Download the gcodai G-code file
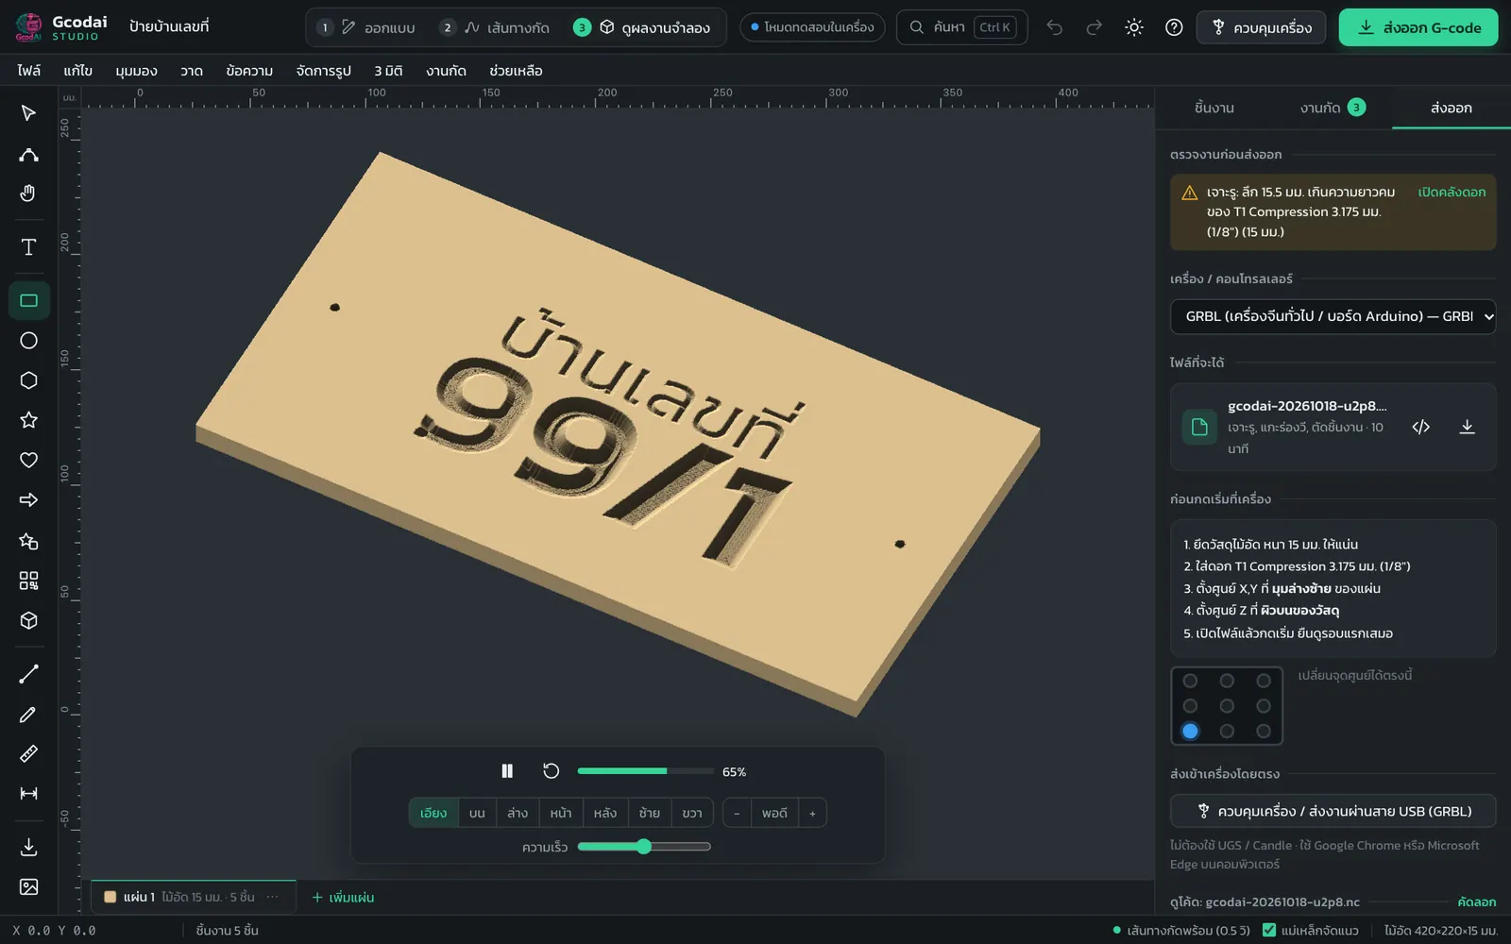Screen dimensions: 1511x944 point(1467,427)
